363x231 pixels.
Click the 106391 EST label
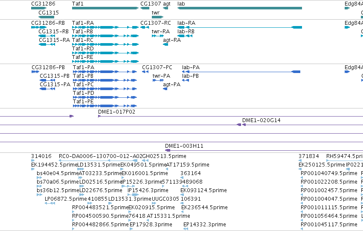191,199
